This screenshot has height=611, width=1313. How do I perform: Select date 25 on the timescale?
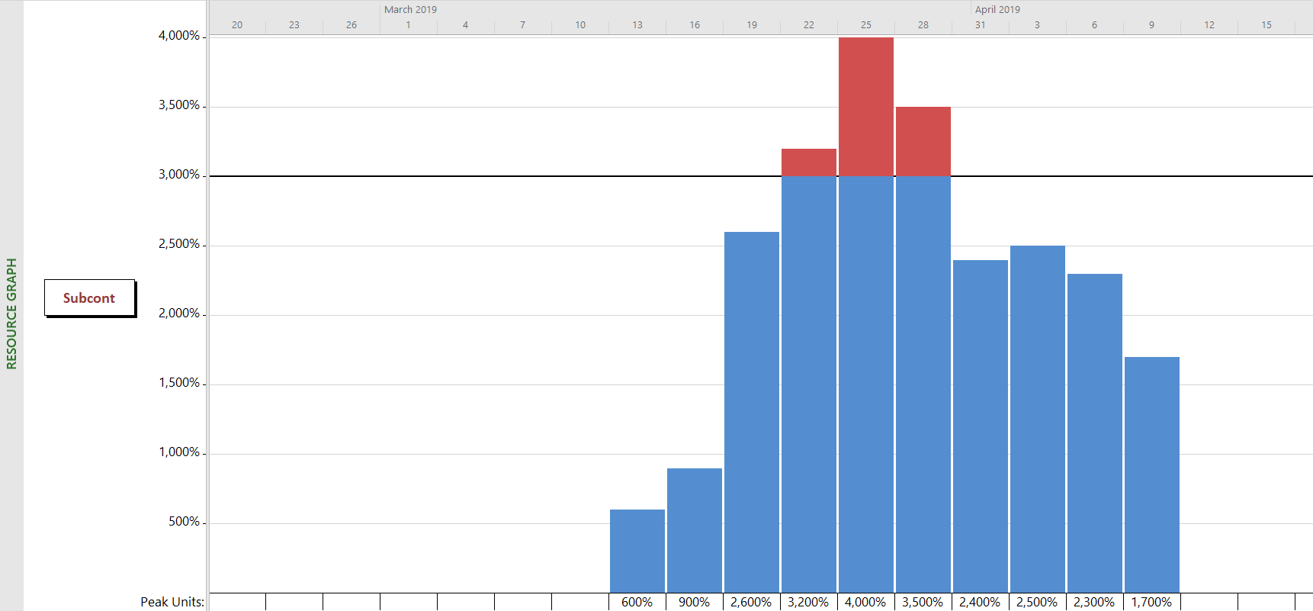point(866,25)
